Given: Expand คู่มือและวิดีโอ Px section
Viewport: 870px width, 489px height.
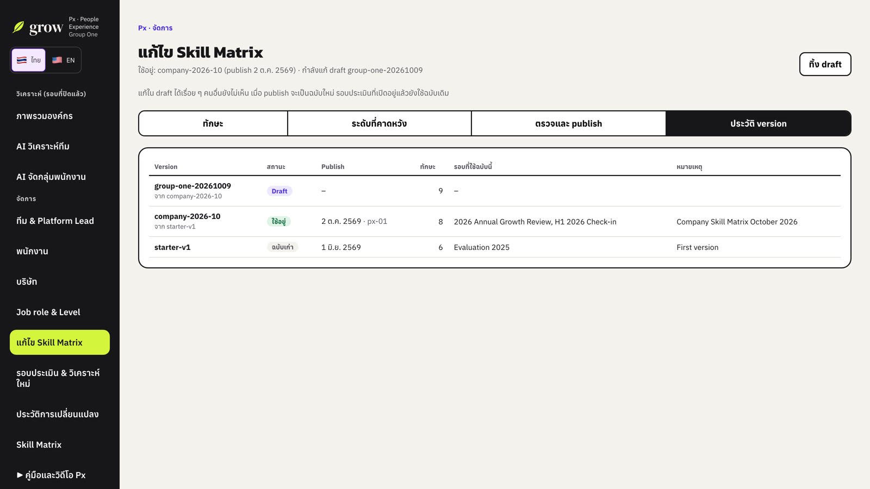Looking at the screenshot, I should pyautogui.click(x=60, y=475).
